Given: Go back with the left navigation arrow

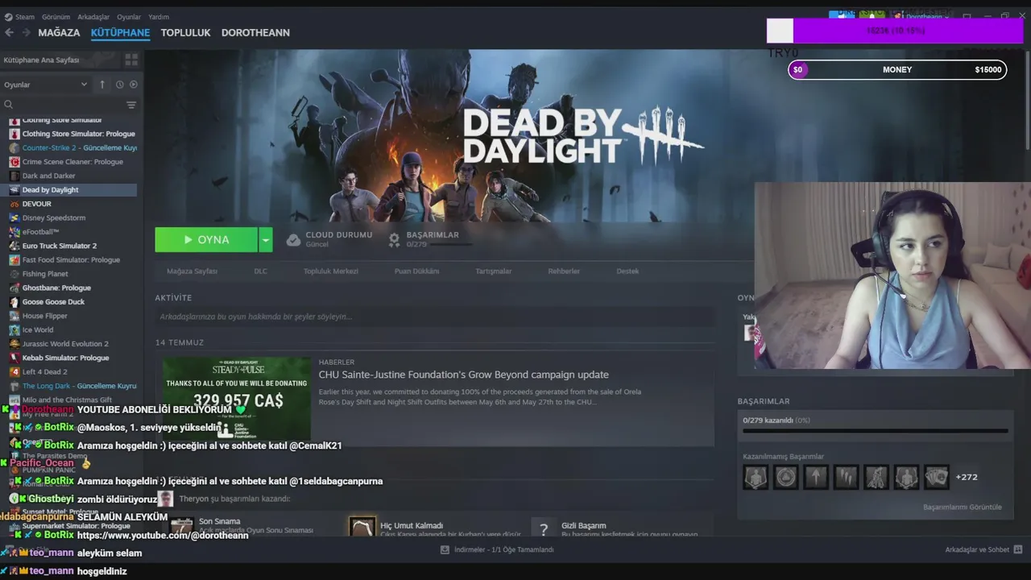Looking at the screenshot, I should pos(10,33).
